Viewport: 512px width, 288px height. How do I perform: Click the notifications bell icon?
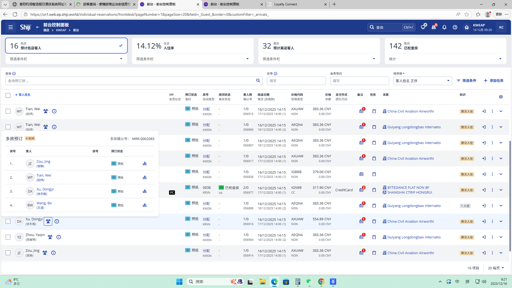tap(444, 27)
